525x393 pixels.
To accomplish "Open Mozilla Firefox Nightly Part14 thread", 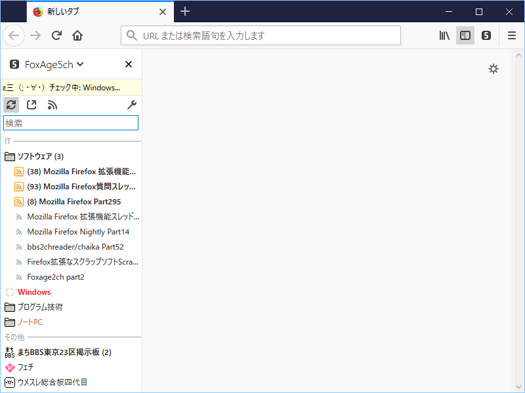I will coord(78,232).
